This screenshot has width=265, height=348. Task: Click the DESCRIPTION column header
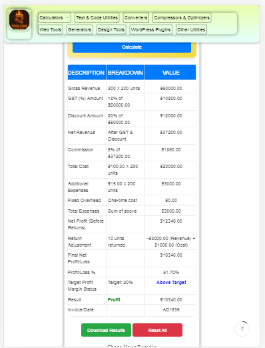click(x=86, y=73)
